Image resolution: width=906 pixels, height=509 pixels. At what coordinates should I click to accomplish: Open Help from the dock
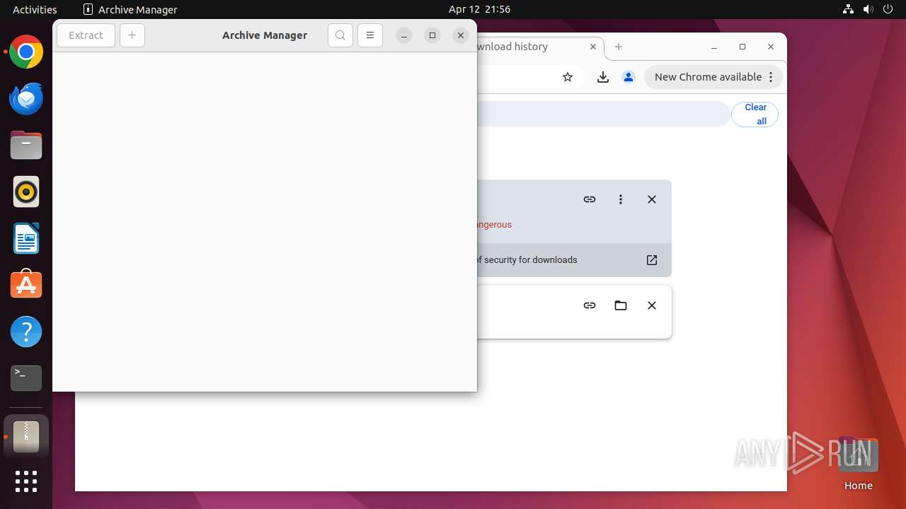pyautogui.click(x=26, y=332)
